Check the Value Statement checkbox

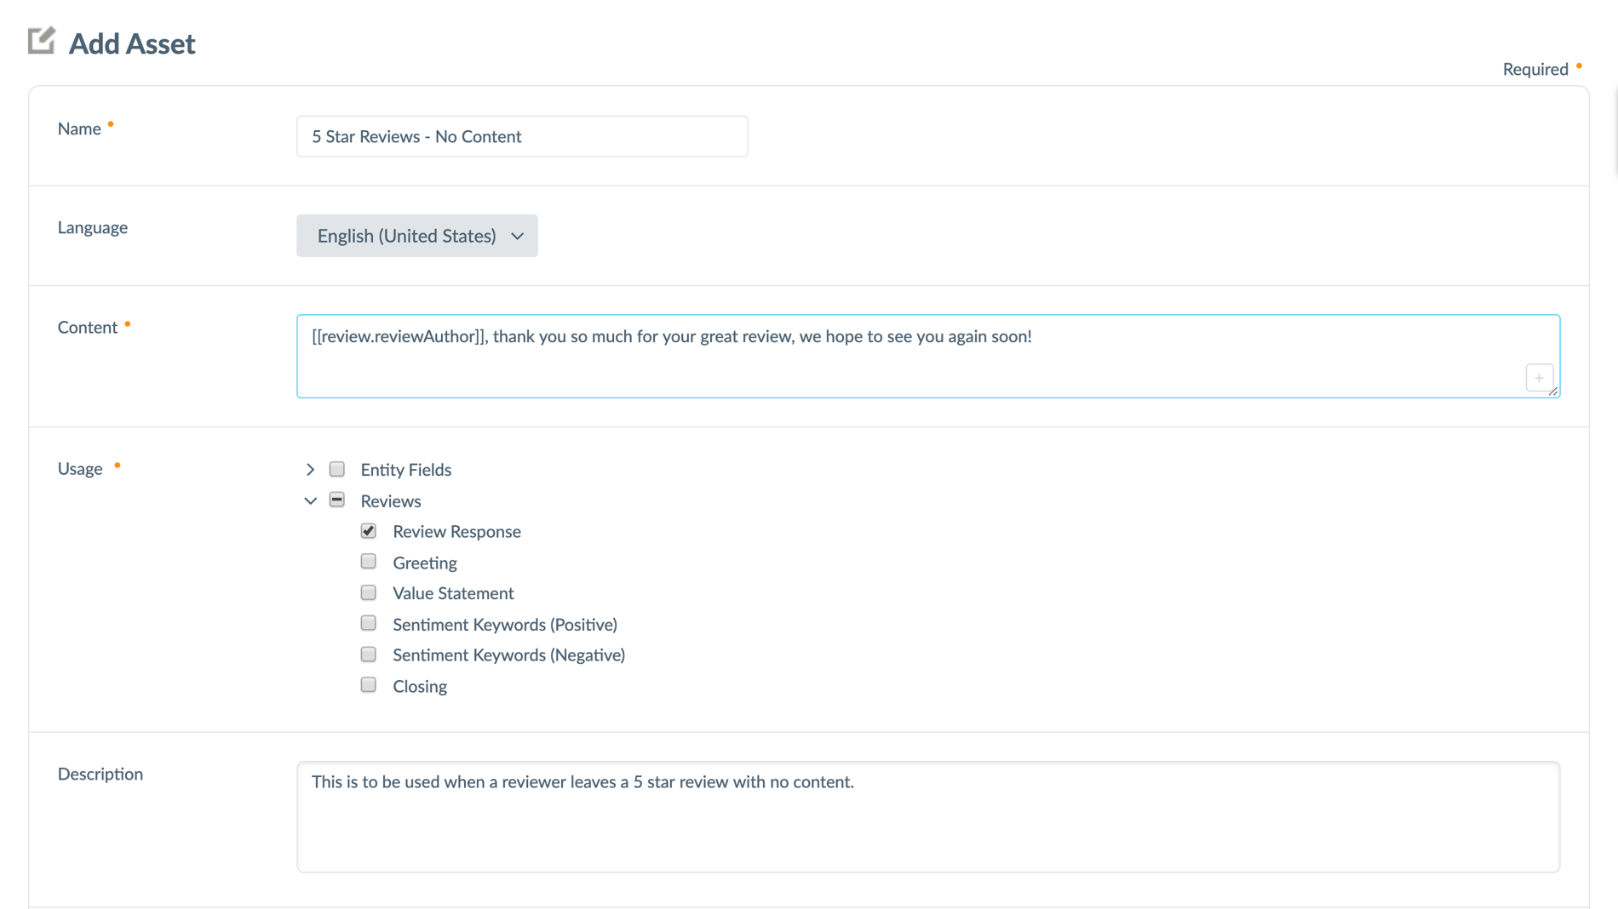click(369, 592)
